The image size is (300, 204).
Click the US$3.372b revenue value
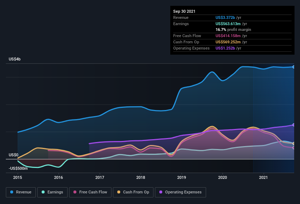[225, 17]
